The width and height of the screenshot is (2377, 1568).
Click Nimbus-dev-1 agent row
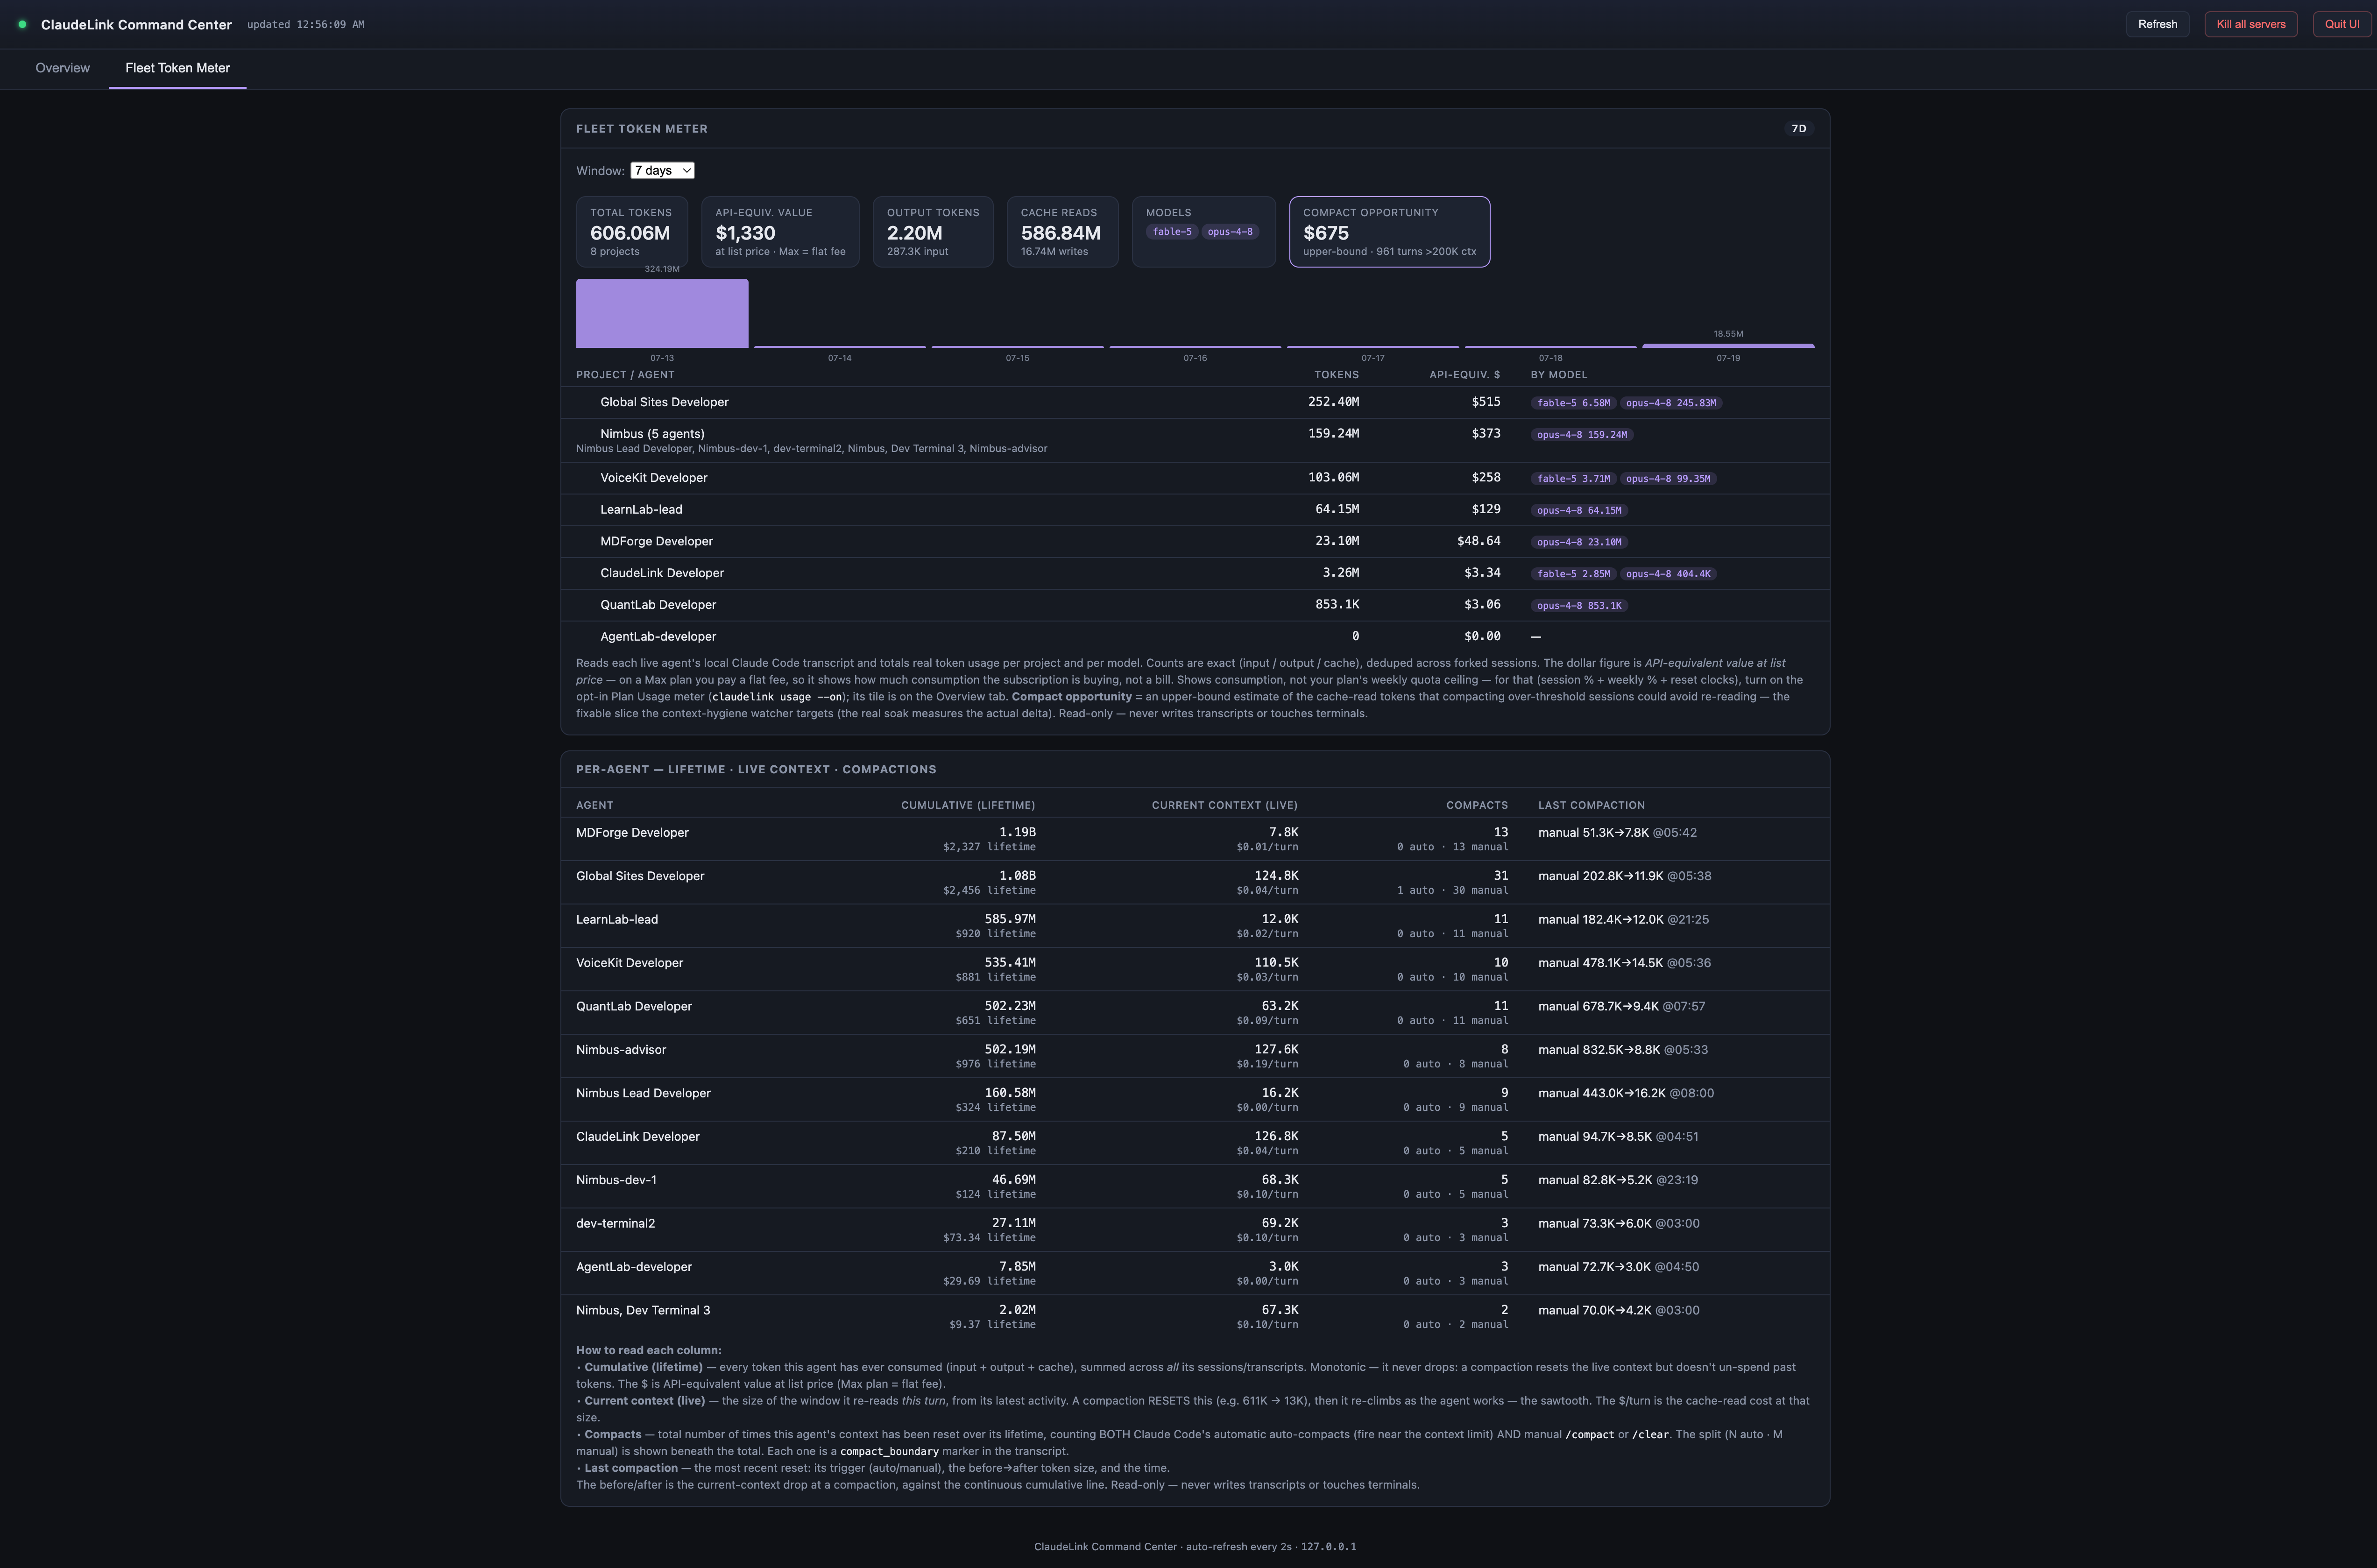tap(1195, 1186)
